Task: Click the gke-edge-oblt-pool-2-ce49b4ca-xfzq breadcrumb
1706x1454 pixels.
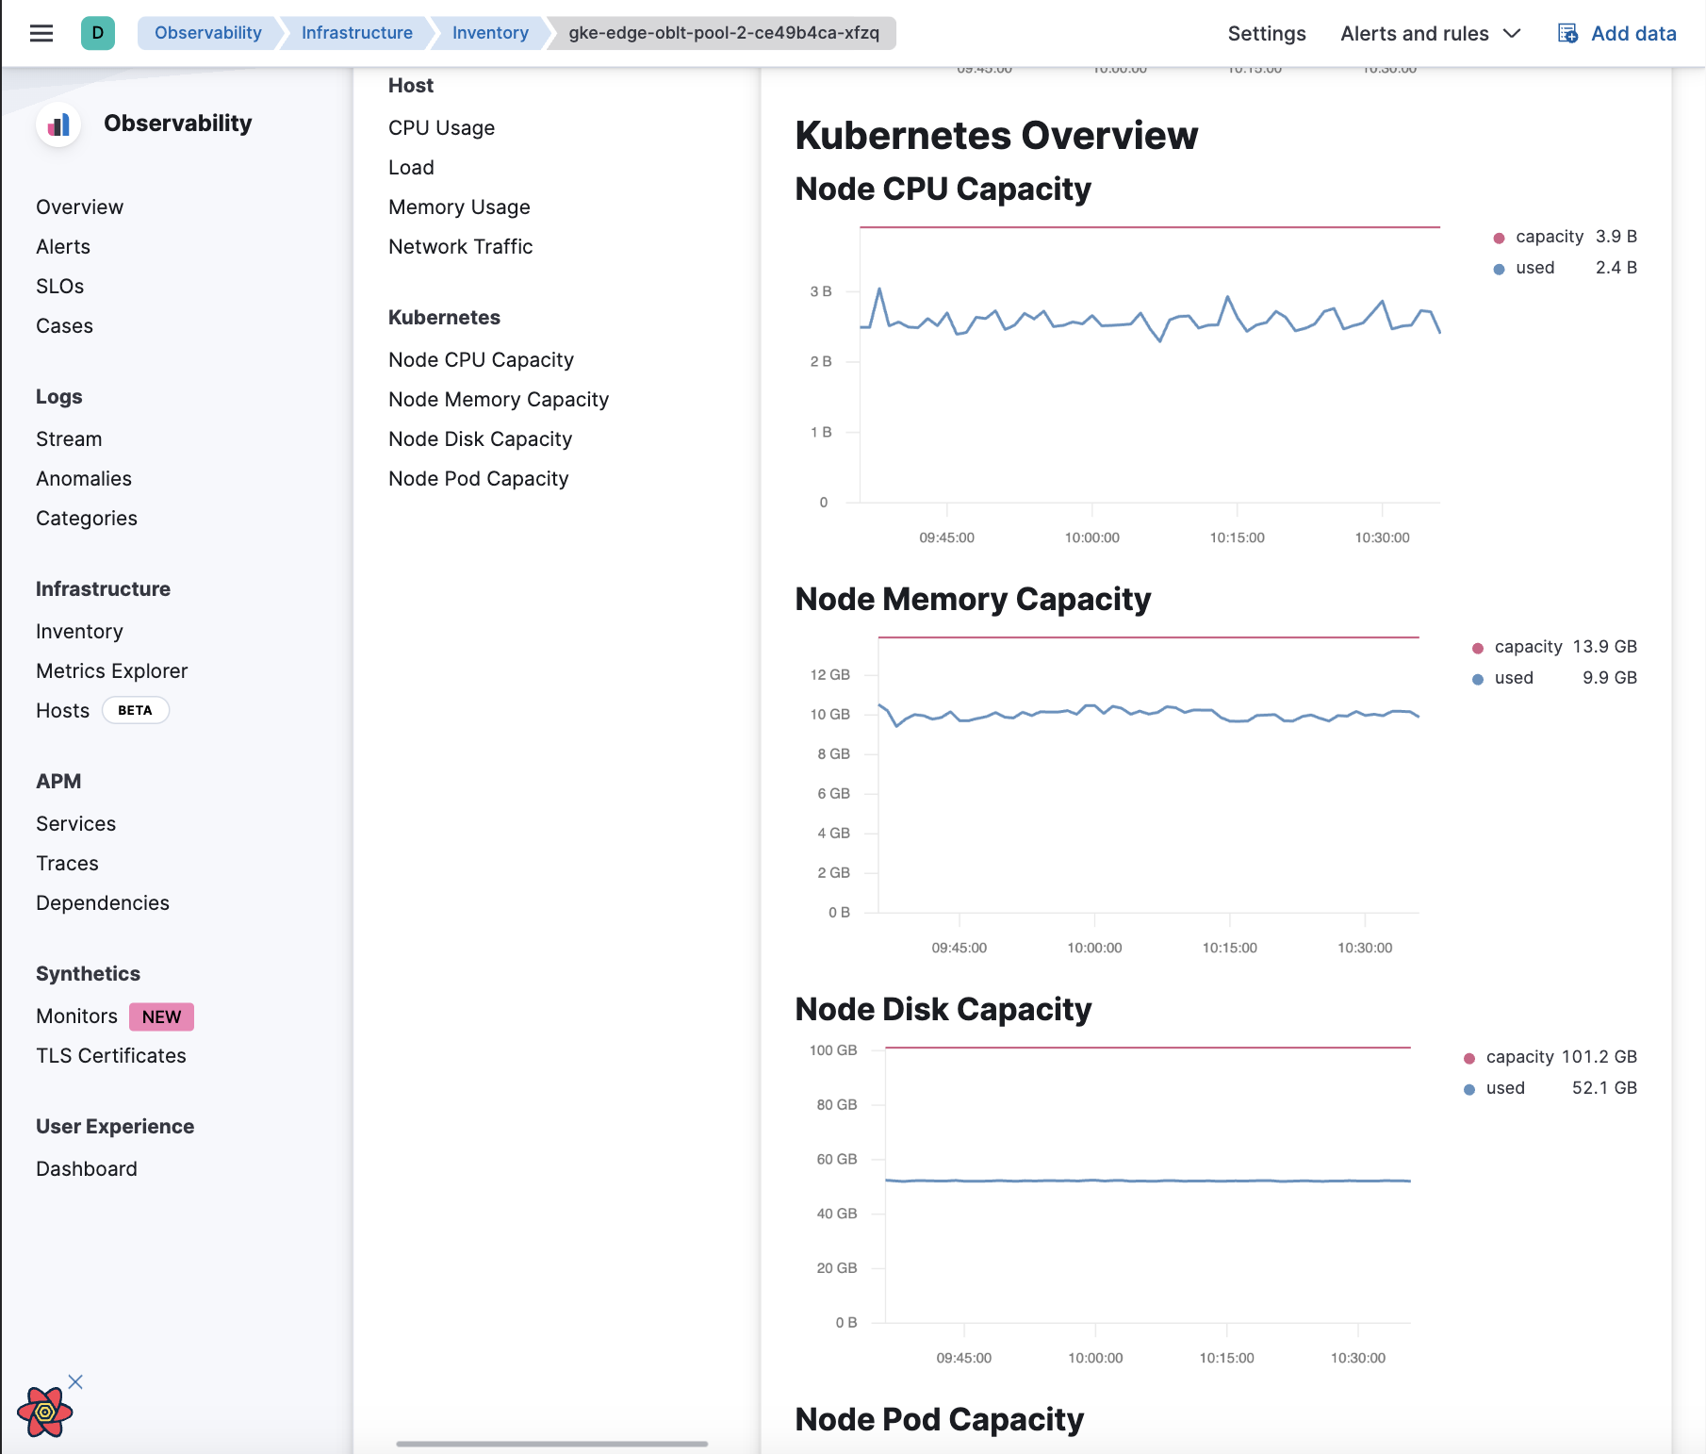Action: tap(724, 33)
